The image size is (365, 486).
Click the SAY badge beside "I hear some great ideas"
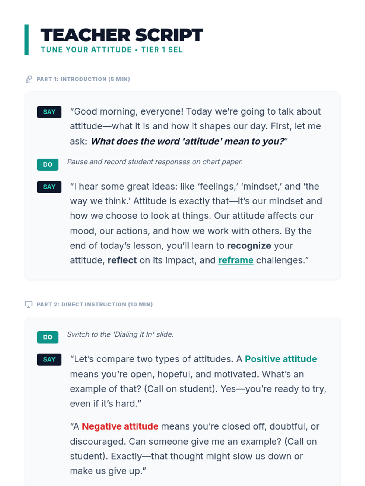coord(49,187)
